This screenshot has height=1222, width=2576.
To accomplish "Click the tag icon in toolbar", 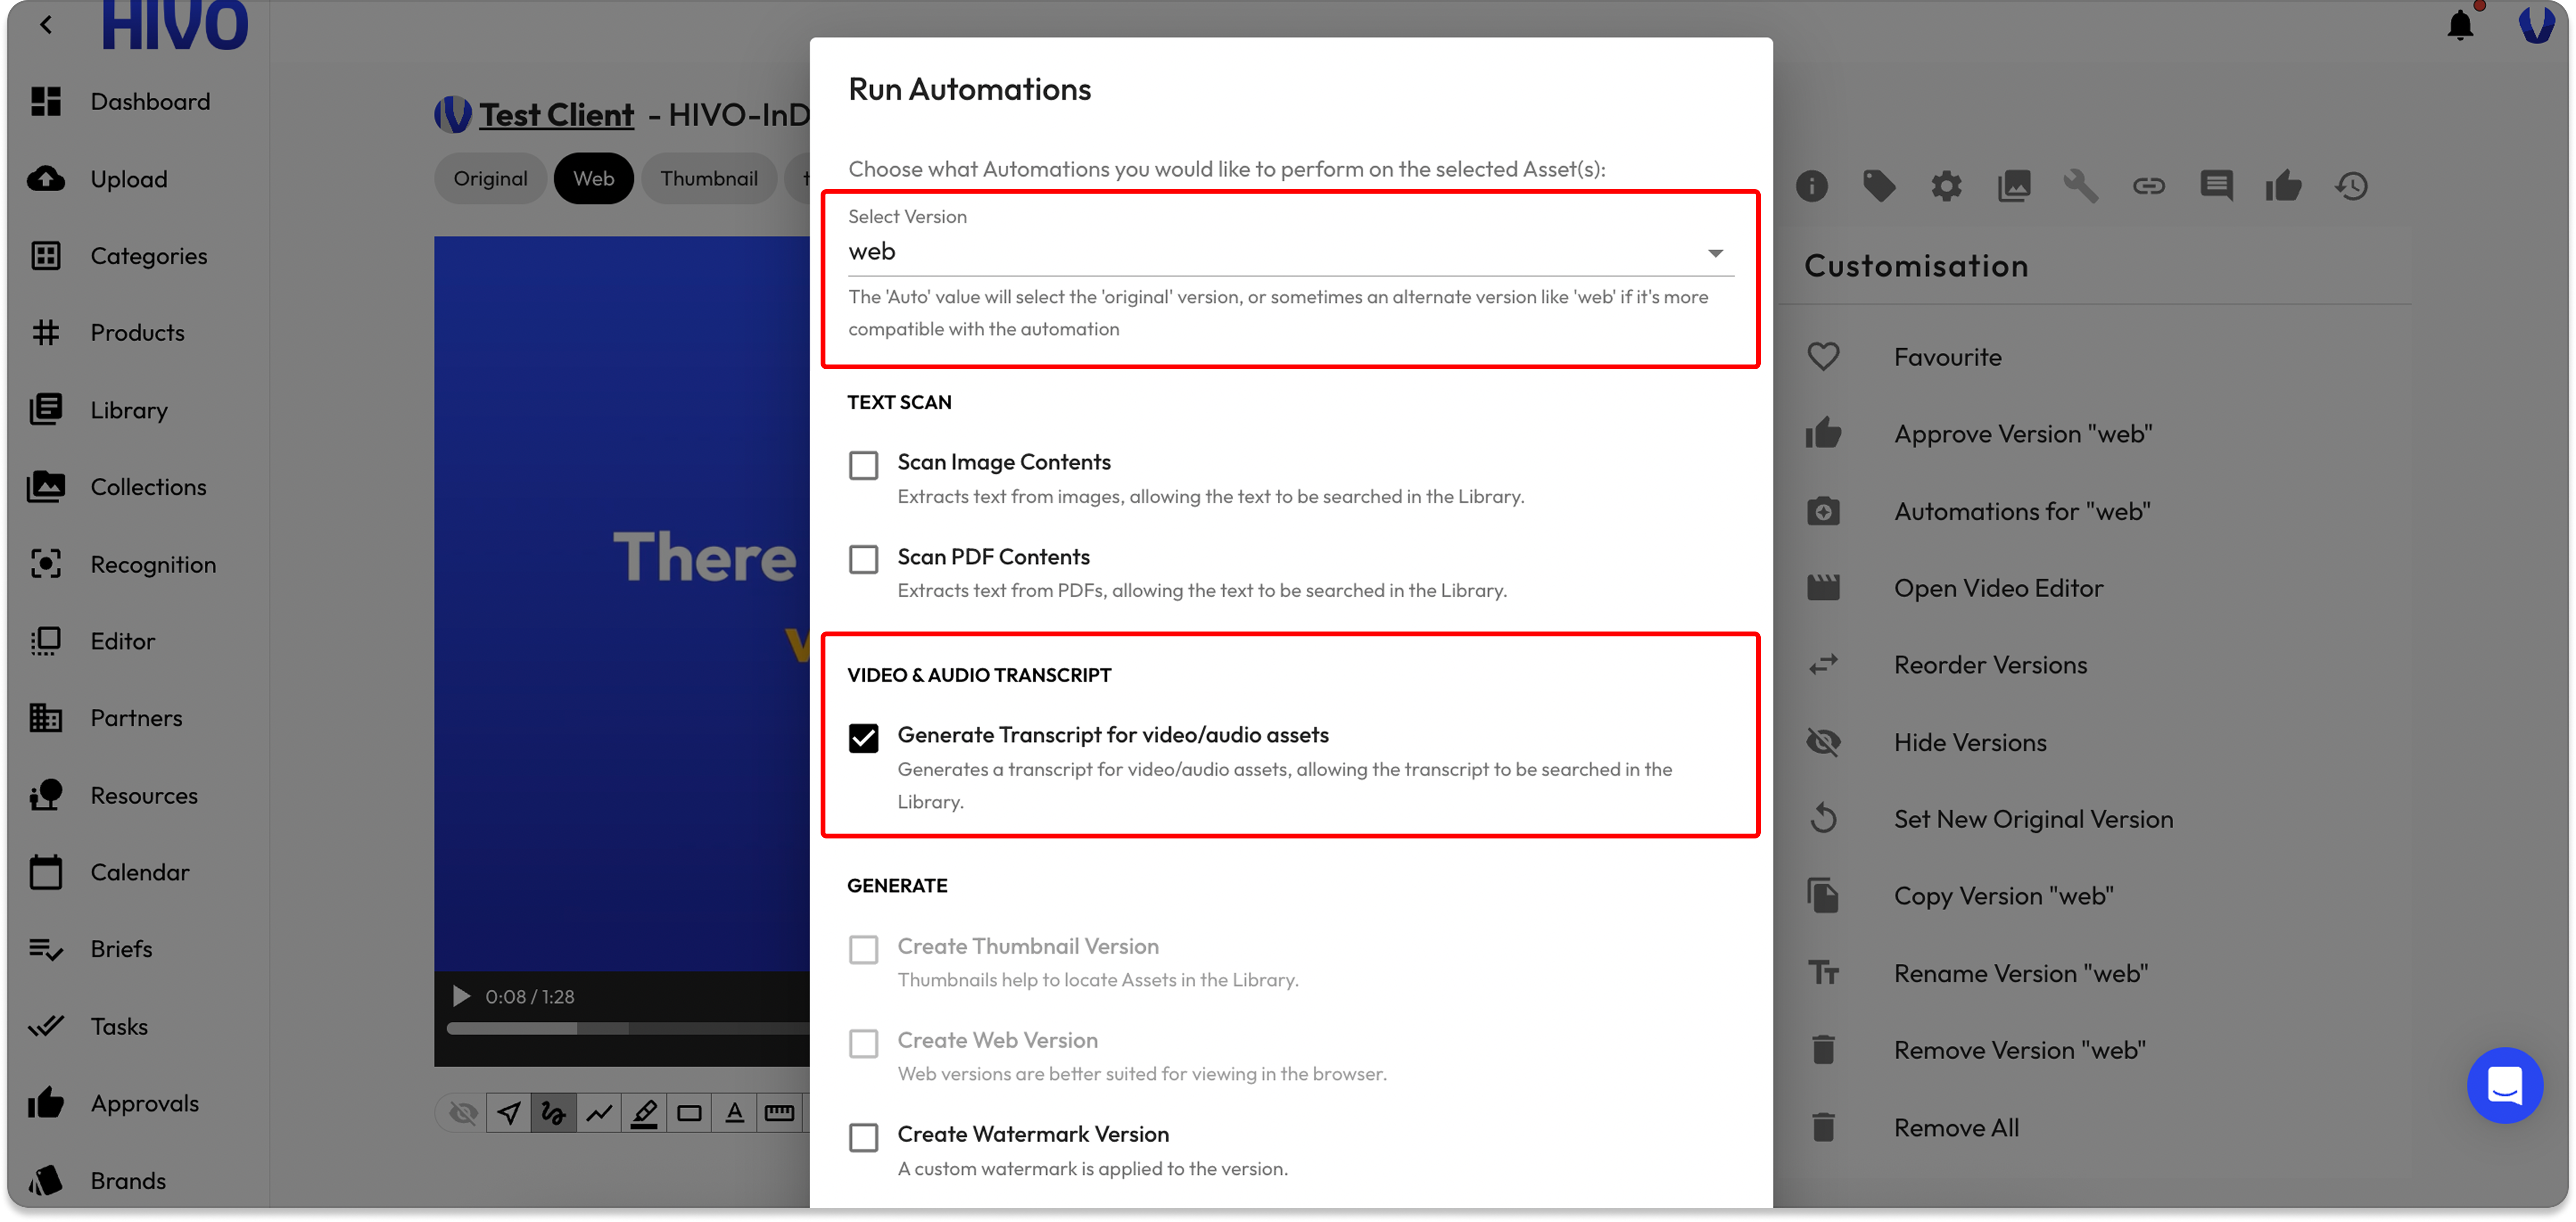I will pyautogui.click(x=1878, y=186).
